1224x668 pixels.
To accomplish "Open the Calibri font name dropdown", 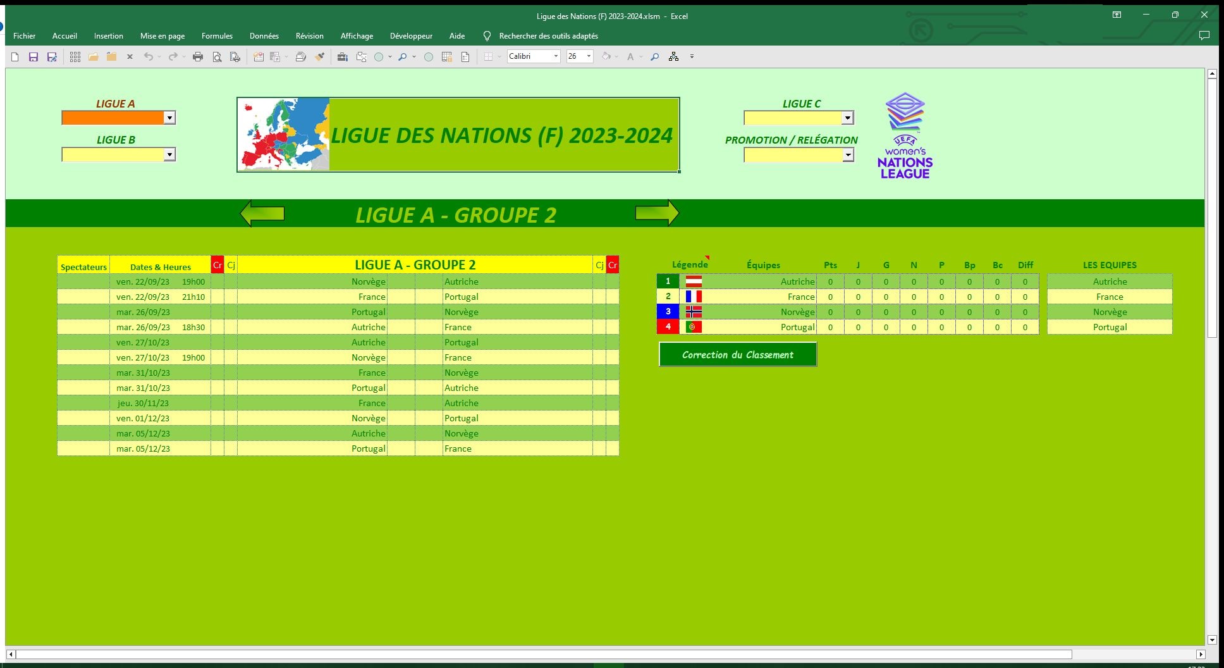I will click(x=556, y=56).
